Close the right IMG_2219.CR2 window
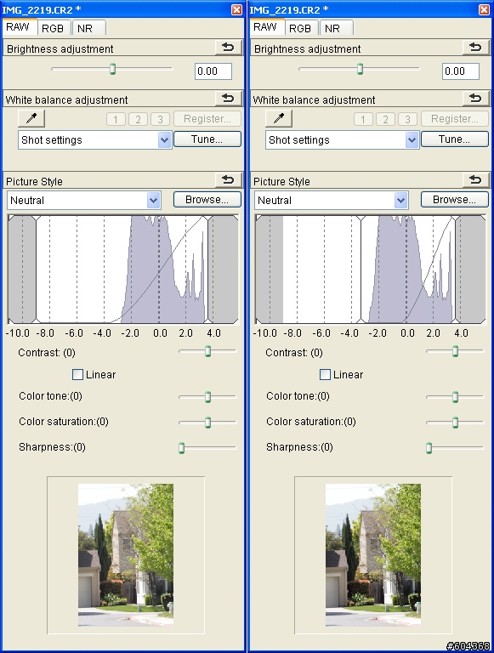Screen dimensions: 494x653 [484, 9]
